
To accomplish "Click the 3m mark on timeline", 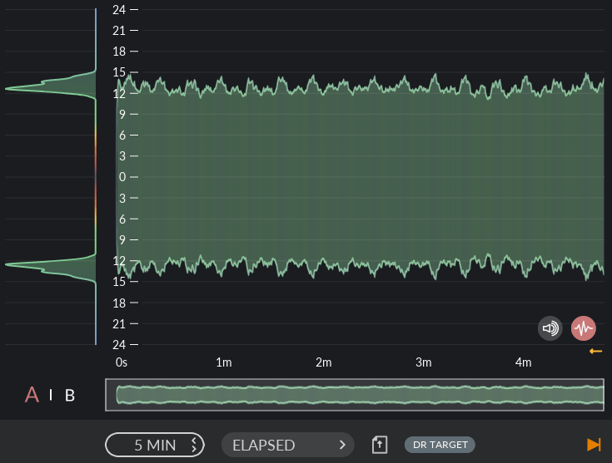I will point(423,362).
